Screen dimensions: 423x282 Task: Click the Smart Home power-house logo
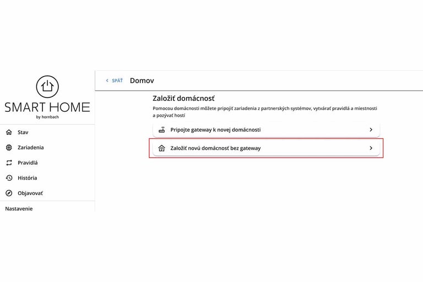47,86
